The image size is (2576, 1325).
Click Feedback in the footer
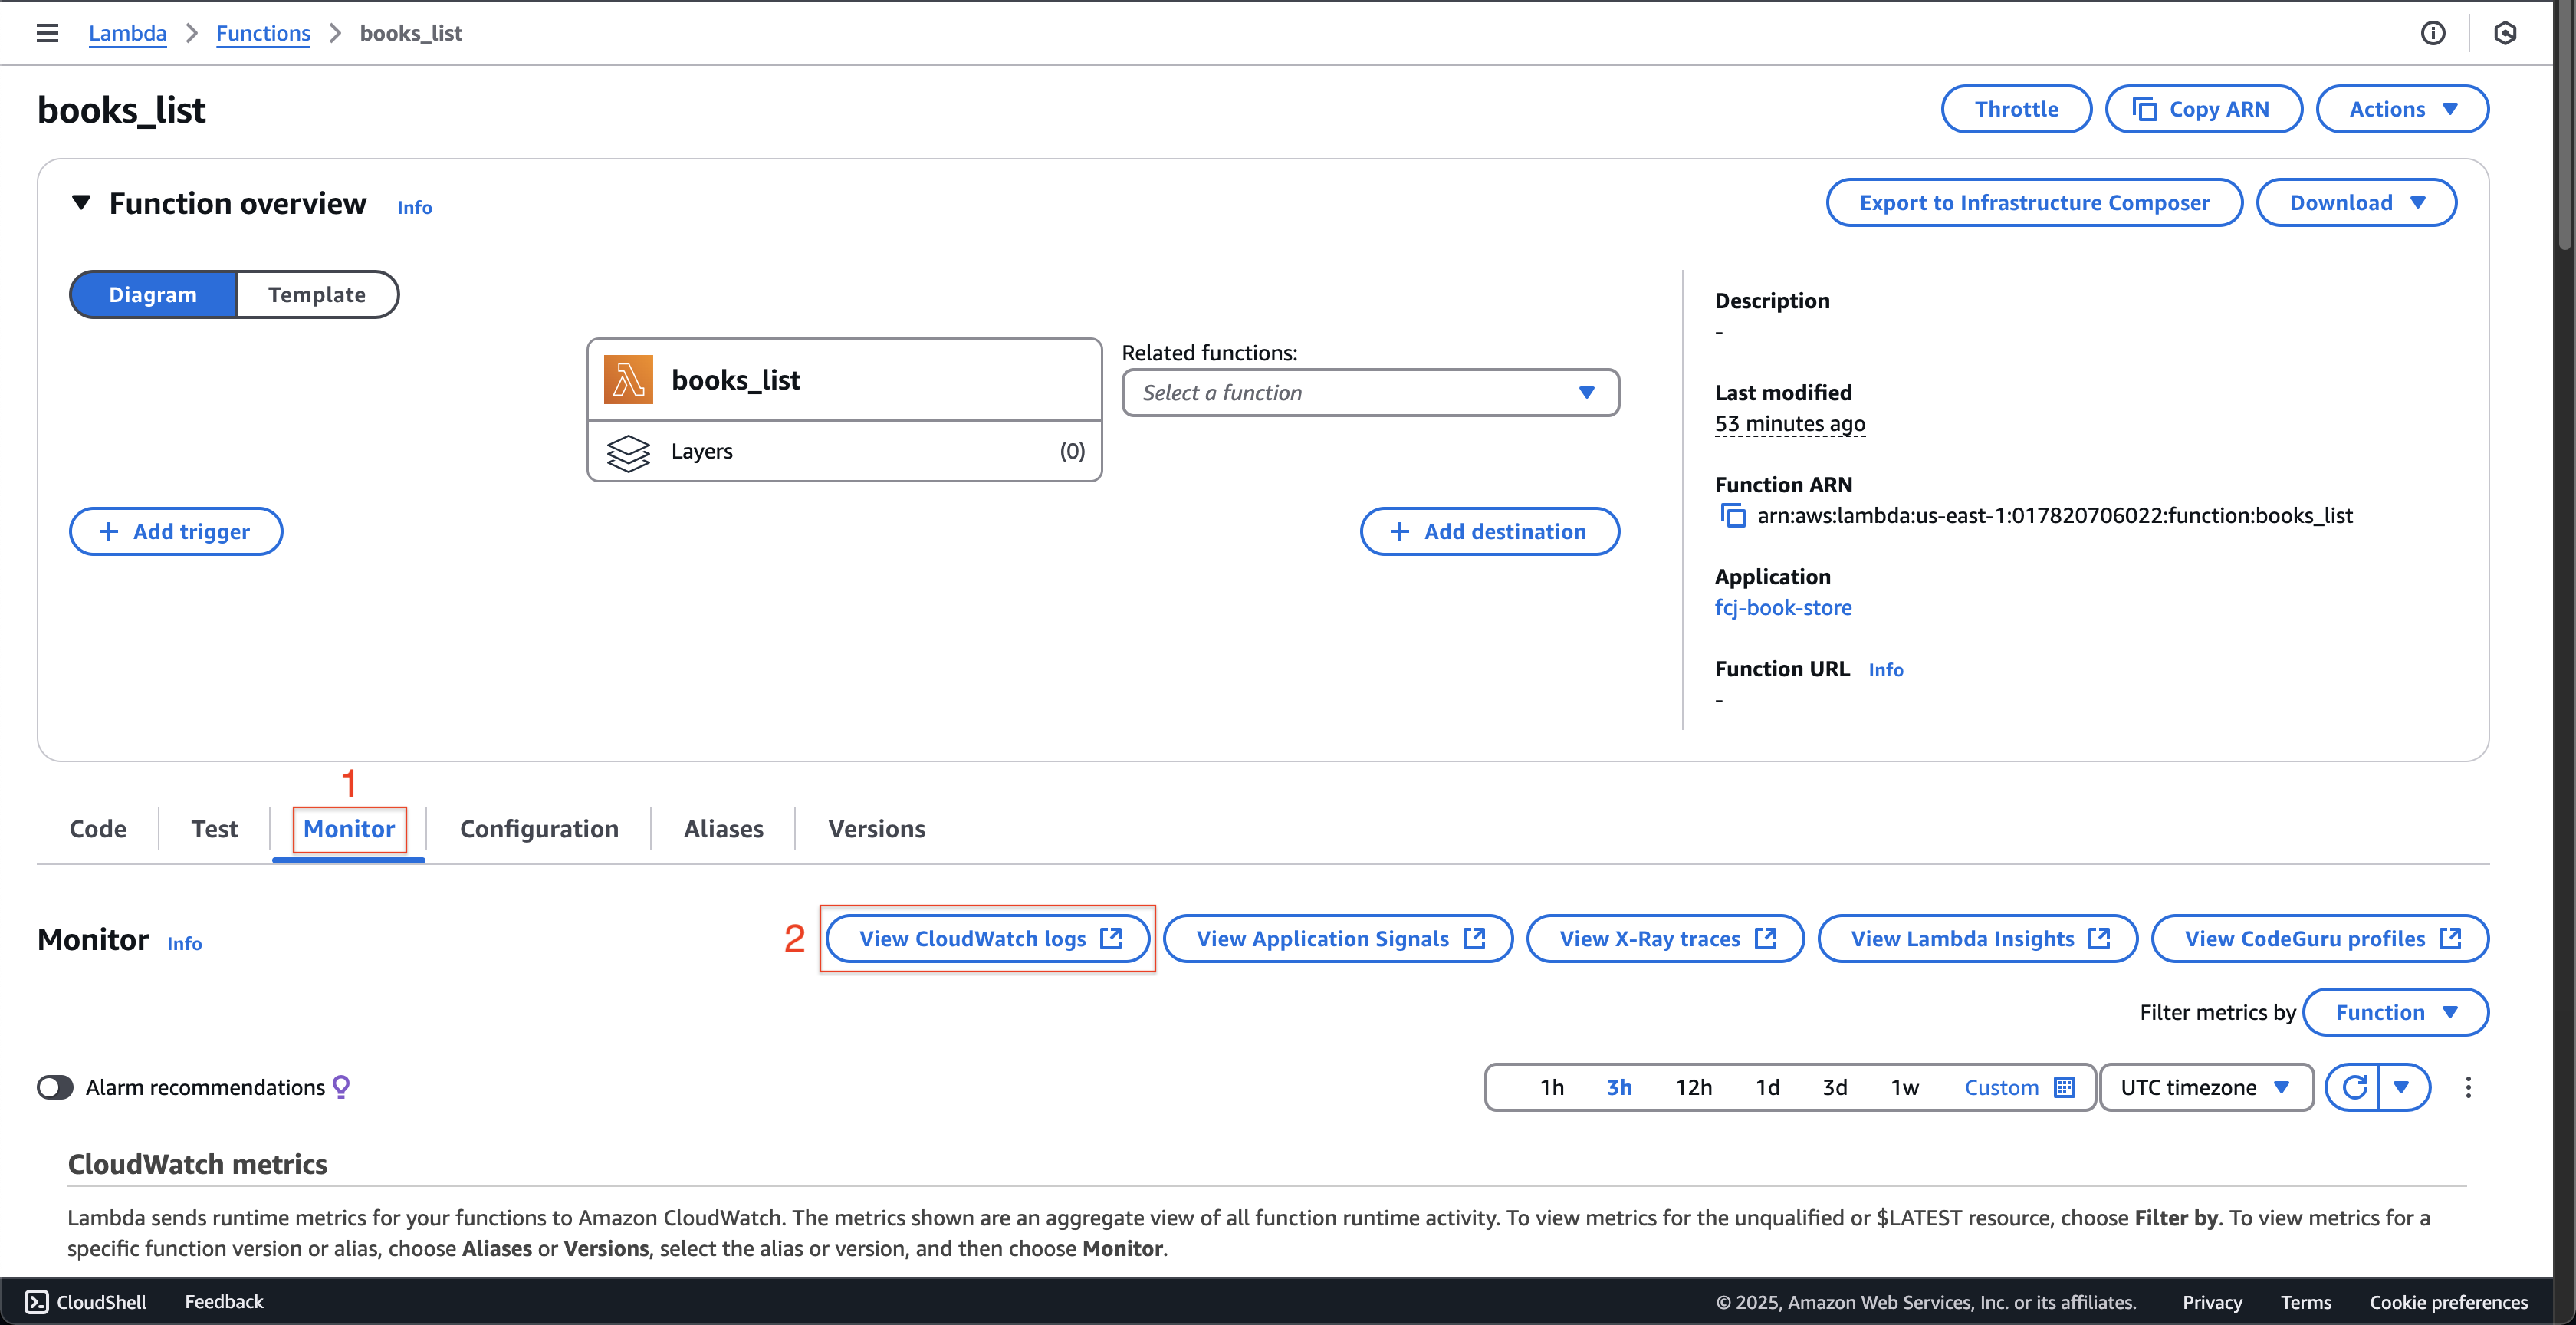[x=224, y=1301]
